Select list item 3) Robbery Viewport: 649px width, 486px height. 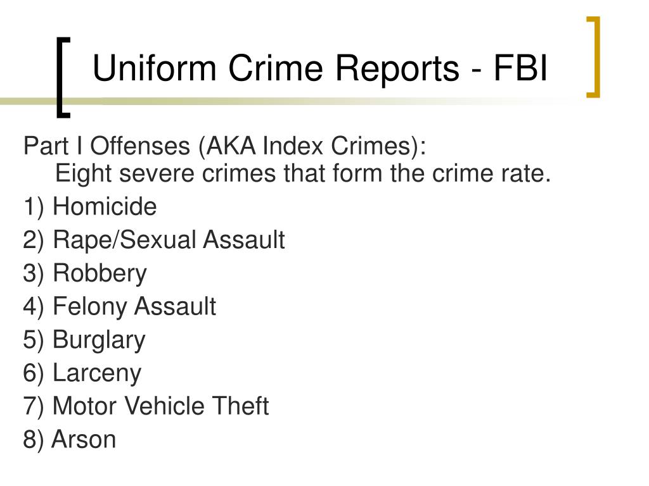pyautogui.click(x=85, y=273)
